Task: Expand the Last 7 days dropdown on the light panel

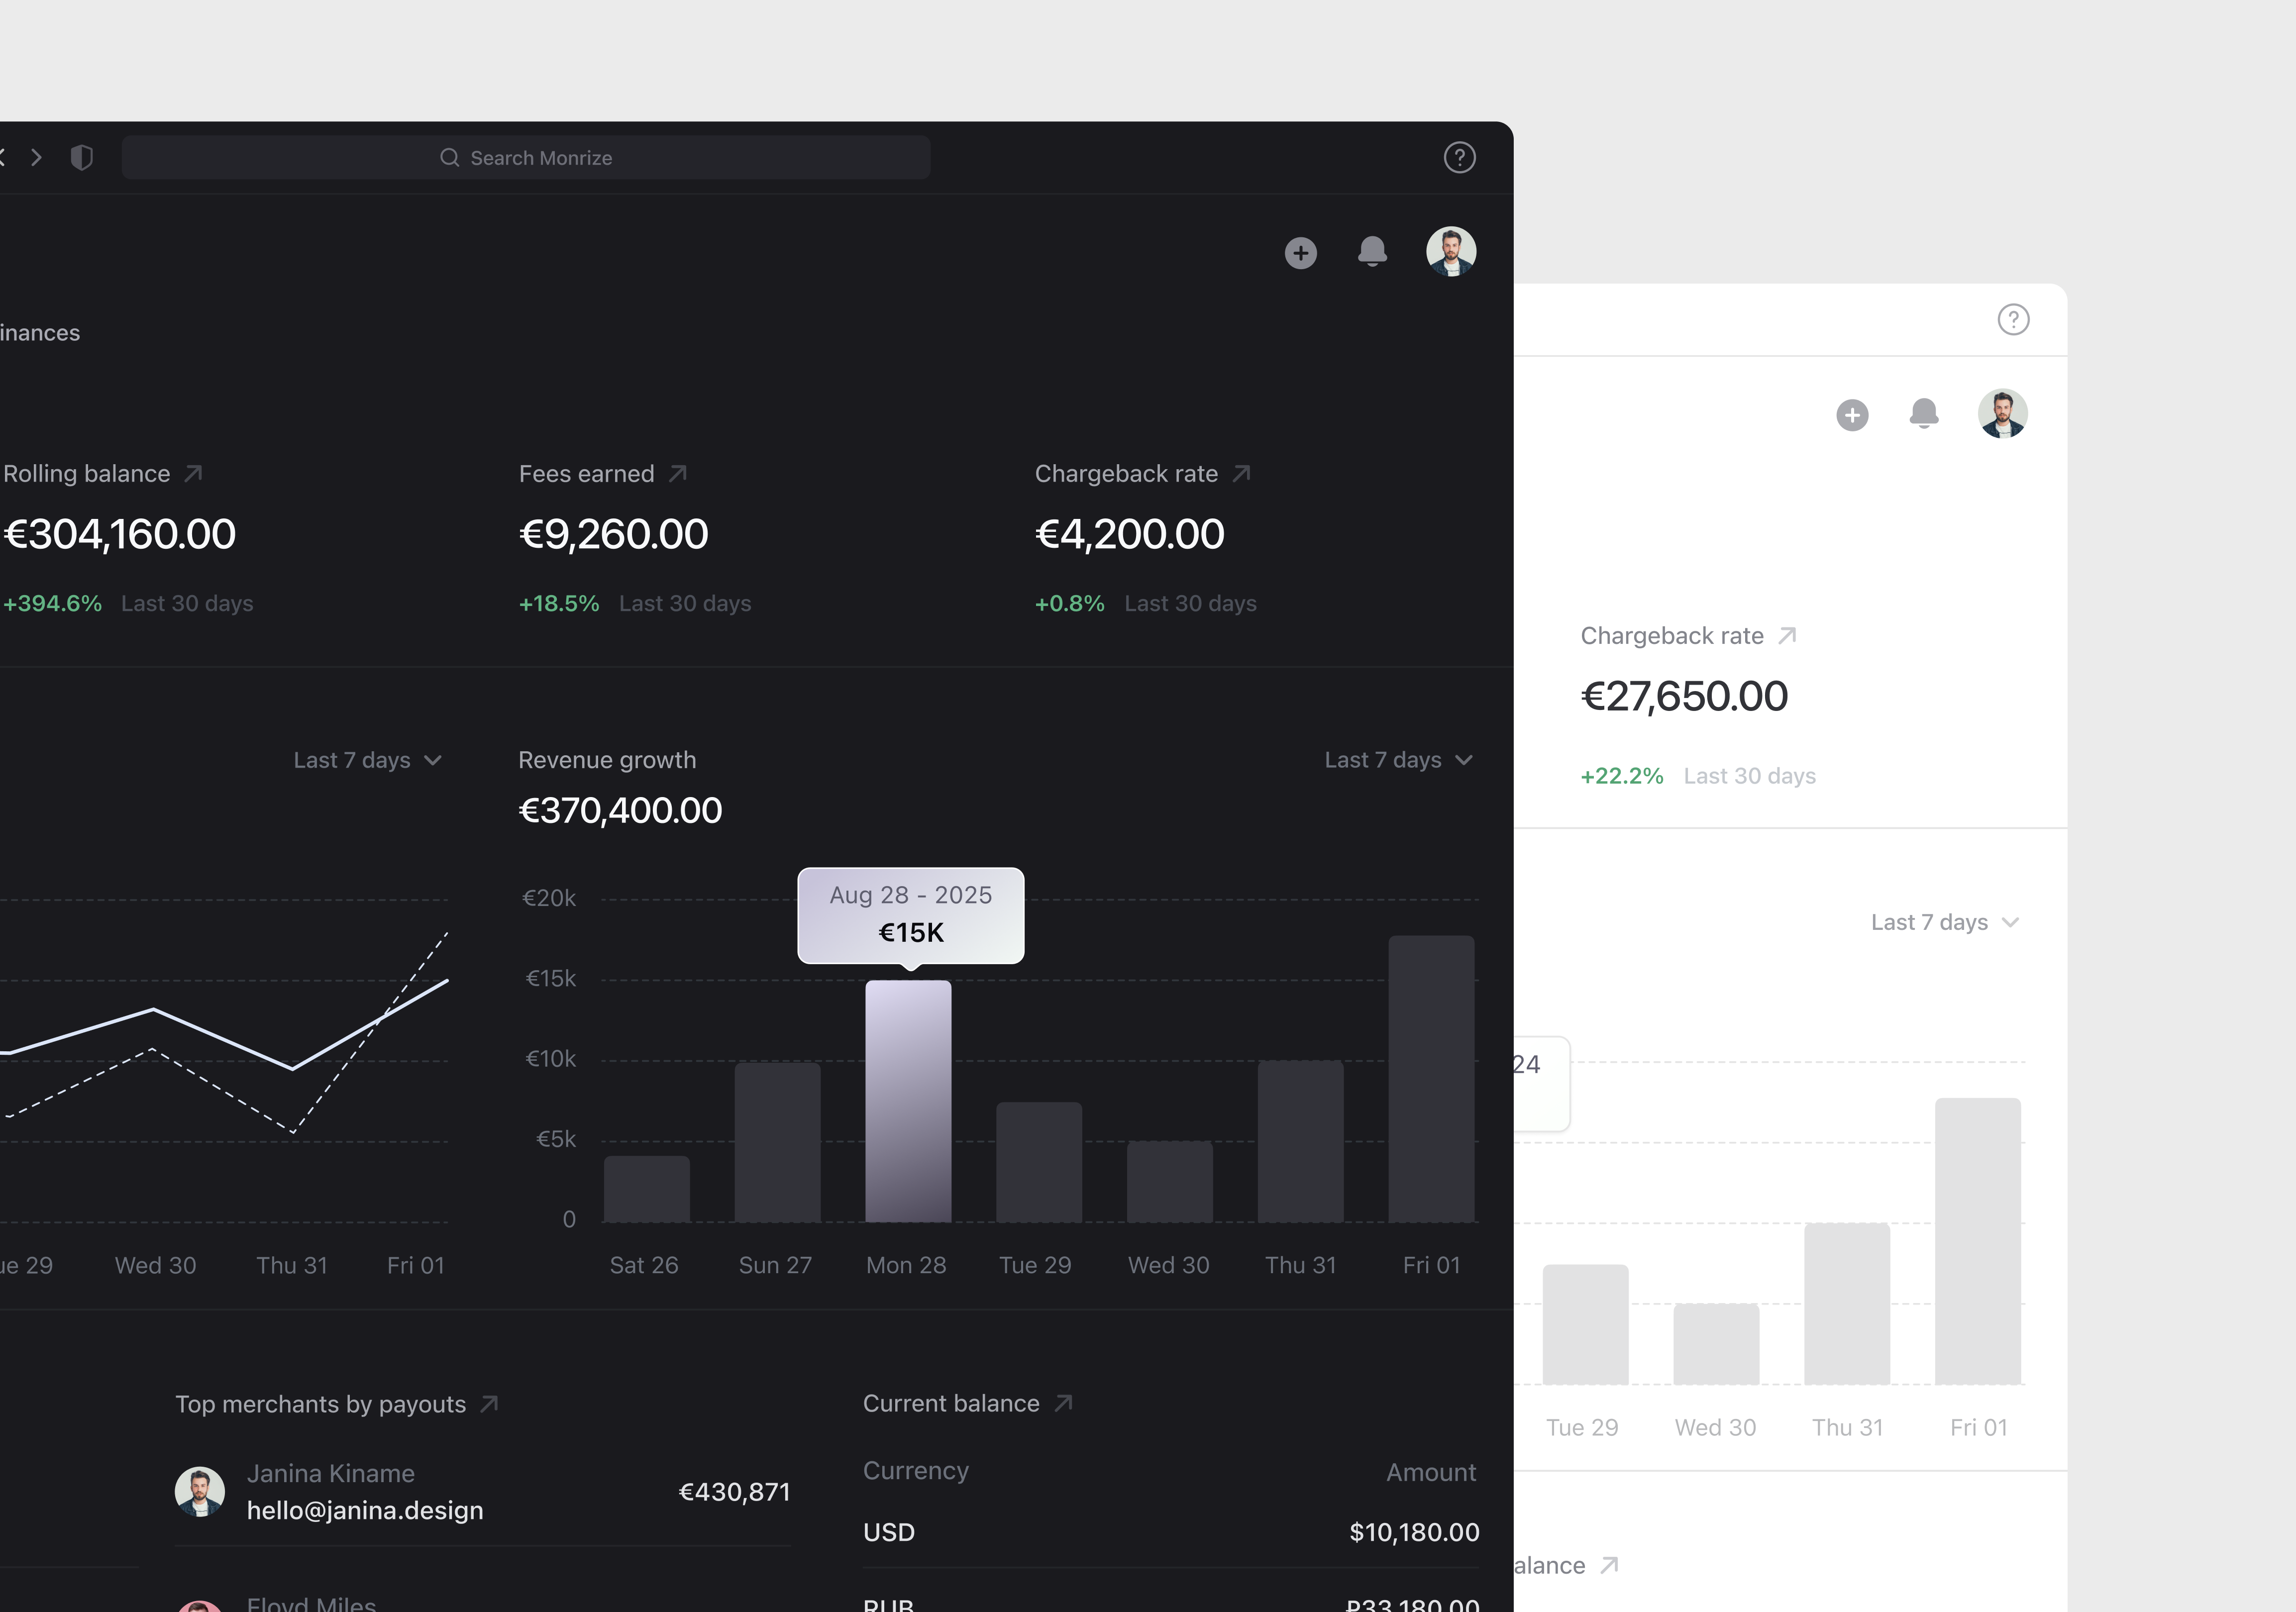Action: click(x=1944, y=921)
